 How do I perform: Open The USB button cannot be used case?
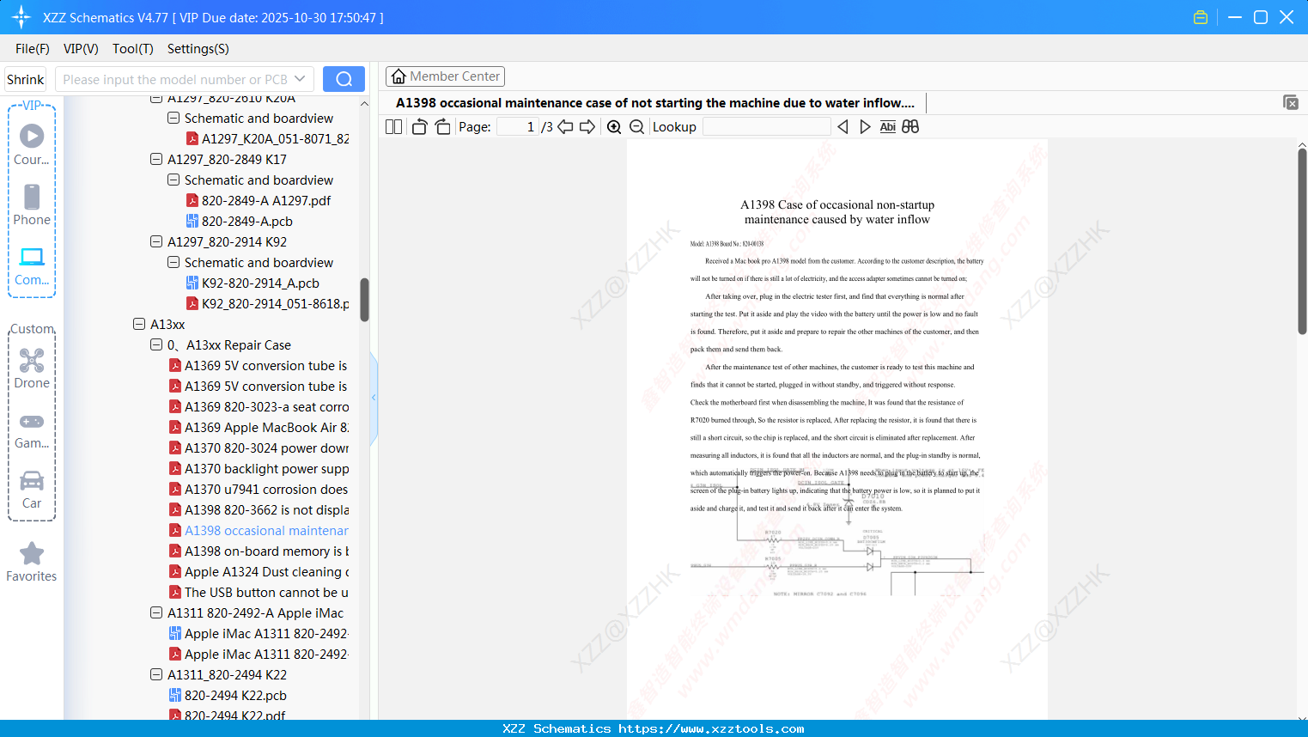pyautogui.click(x=259, y=593)
